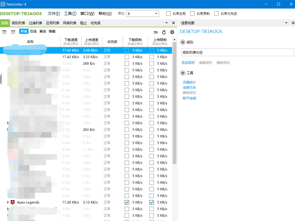
Task: Enable the 启用限制 checkbox
Action: point(193,14)
